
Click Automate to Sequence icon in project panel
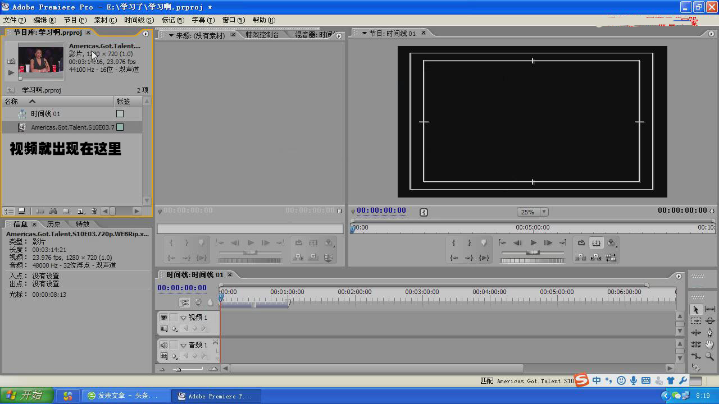click(x=40, y=212)
